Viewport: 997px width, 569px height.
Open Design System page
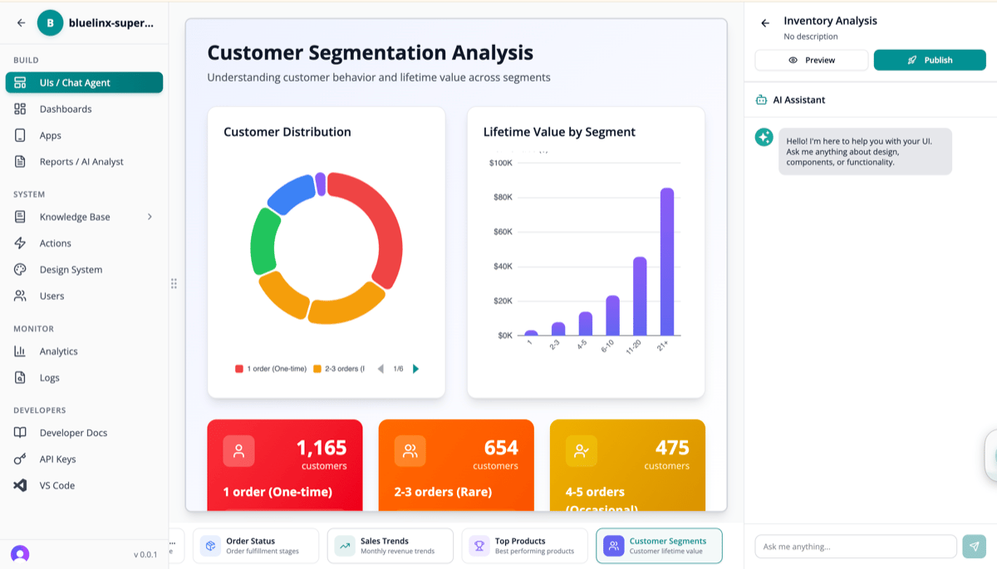[71, 269]
